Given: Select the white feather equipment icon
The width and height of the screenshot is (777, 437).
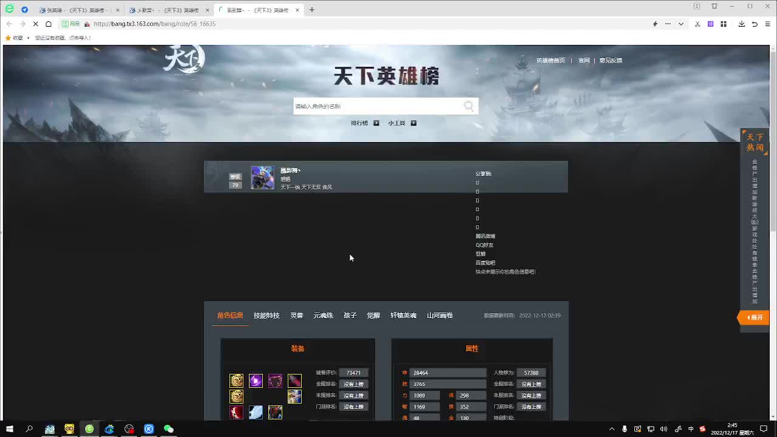Looking at the screenshot, I should point(256,413).
